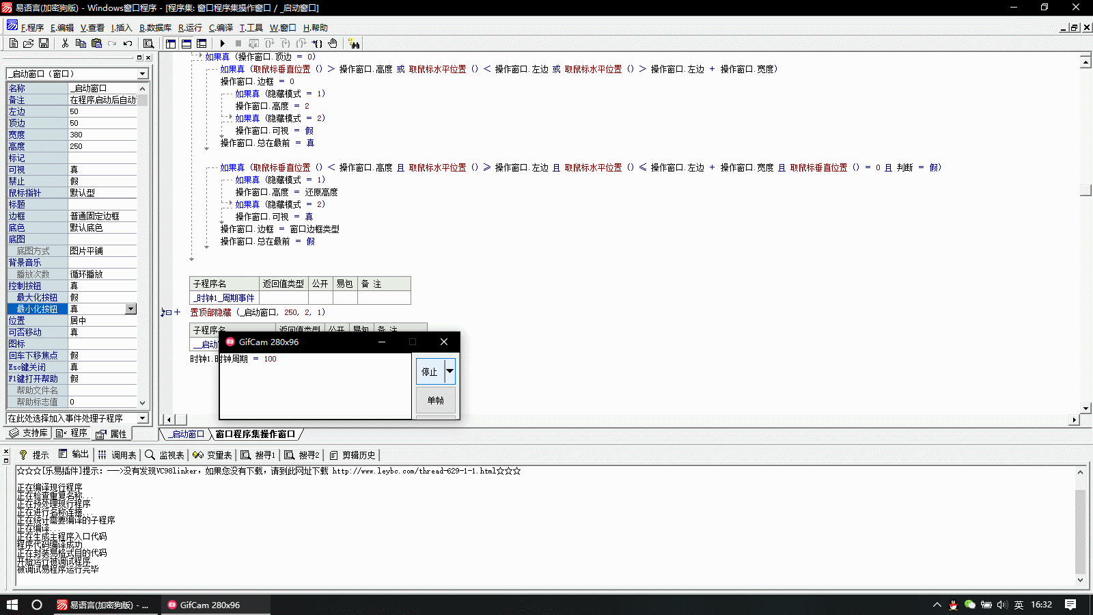Click the Copy toolbar icon
The height and width of the screenshot is (615, 1093).
tap(81, 43)
